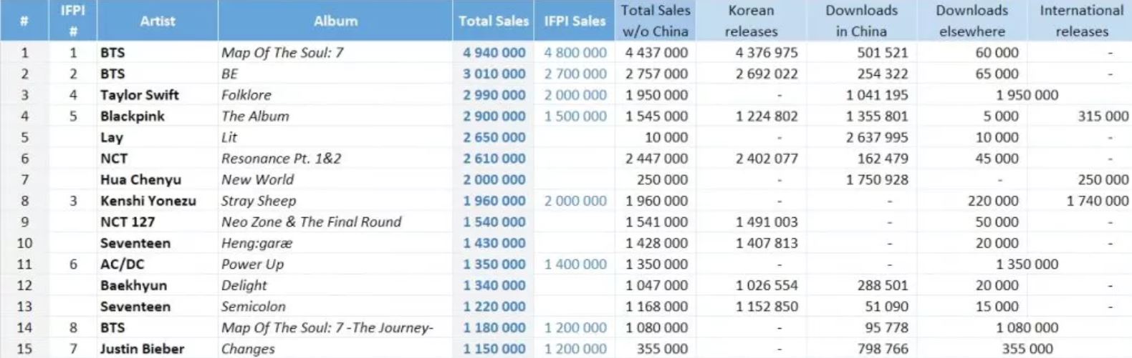The width and height of the screenshot is (1132, 358).
Task: Click the "Stray Sheep" album cell
Action: click(x=258, y=201)
